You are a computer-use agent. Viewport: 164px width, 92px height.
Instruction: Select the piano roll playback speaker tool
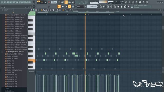coord(60,10)
